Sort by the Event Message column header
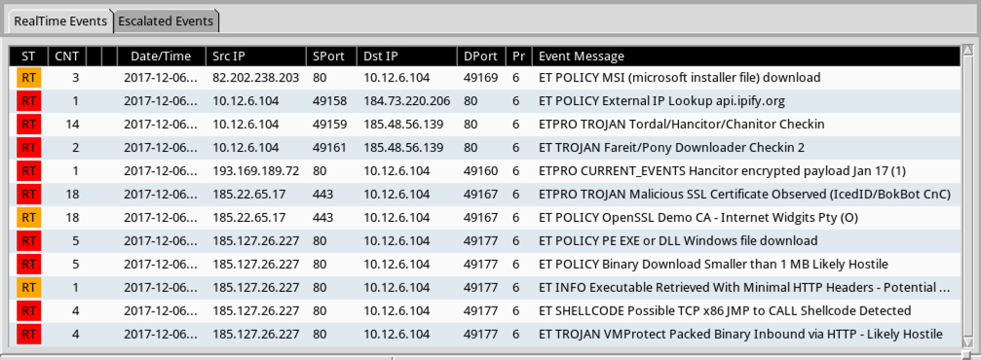This screenshot has width=981, height=360. [746, 56]
